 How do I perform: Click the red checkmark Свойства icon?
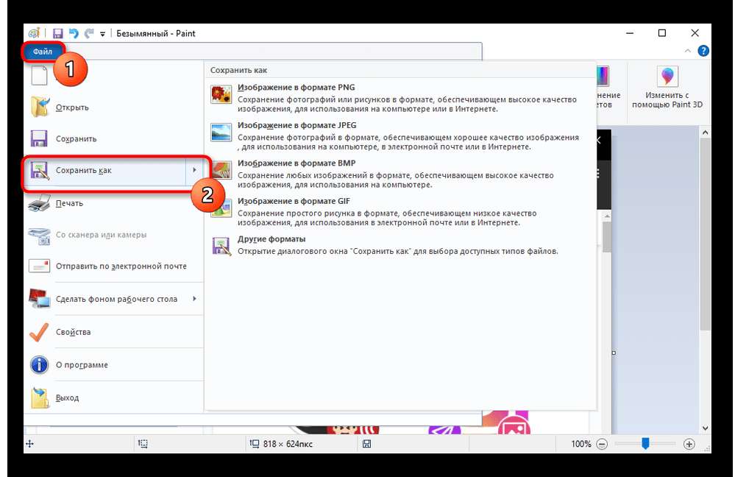39,331
